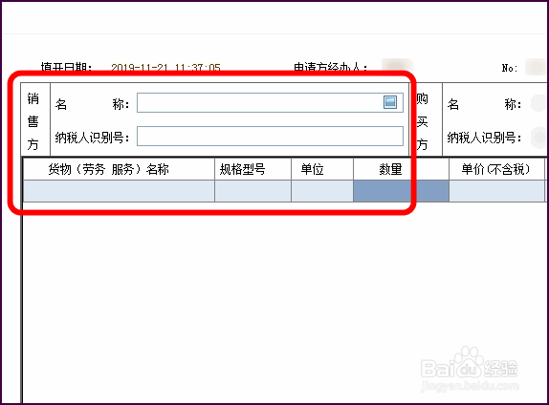Image resolution: width=549 pixels, height=405 pixels.
Task: Click the 填开日期 value 2019-11-21 11:37:05
Action: (165, 67)
